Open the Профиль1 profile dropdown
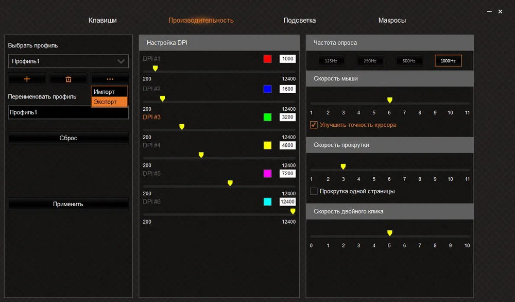Screen dimensions: 515x302 pos(68,61)
